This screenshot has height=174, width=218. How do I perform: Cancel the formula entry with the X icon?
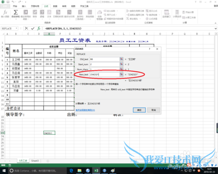click(26, 28)
